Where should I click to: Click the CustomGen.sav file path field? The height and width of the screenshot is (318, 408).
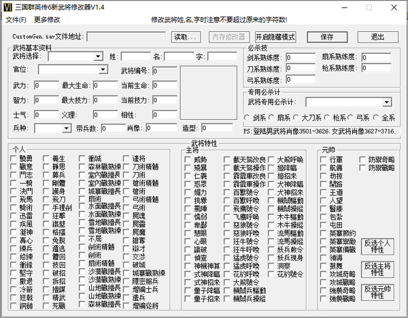(x=126, y=37)
